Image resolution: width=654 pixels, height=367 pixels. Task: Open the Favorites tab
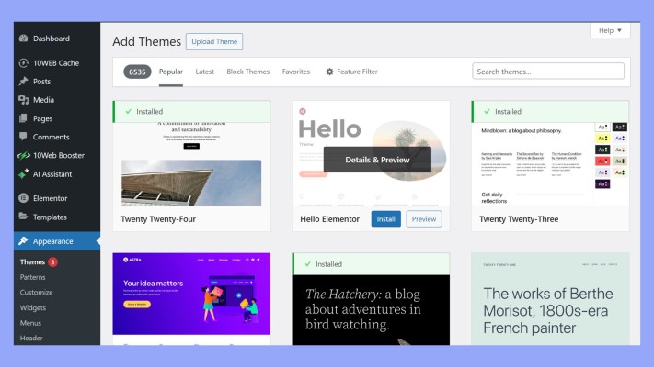295,72
